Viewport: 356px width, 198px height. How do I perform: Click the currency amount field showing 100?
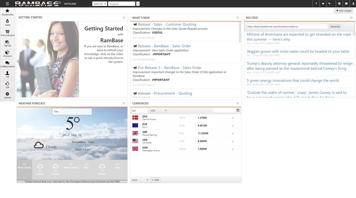point(139,111)
